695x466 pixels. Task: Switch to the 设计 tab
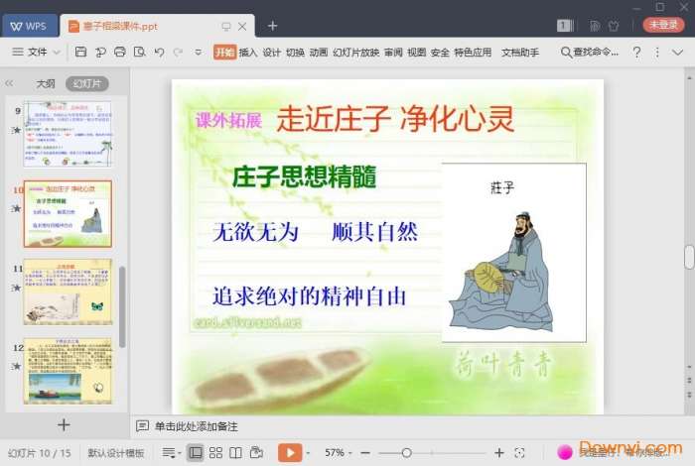coord(271,53)
